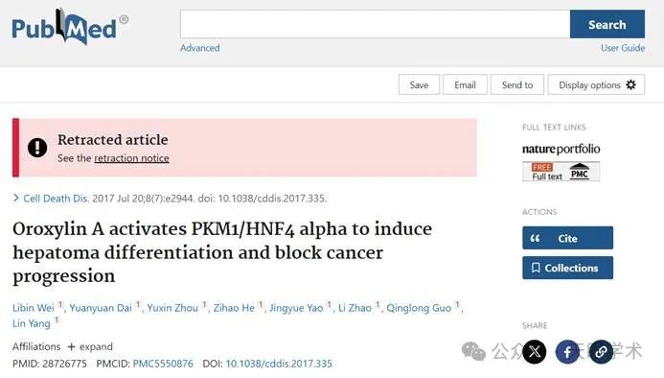Viewport: 664px width, 378px height.
Task: Open the nature portfolio full text link
Action: point(561,149)
